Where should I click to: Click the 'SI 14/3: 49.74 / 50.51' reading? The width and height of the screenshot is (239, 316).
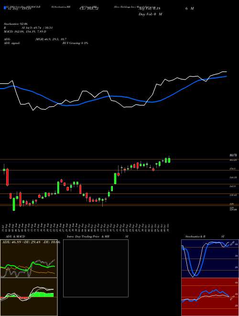click(37, 28)
